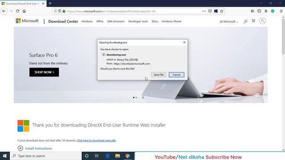Screen dimensions: 285x160
Task: Open the Windows menu item
Action: 87,21
